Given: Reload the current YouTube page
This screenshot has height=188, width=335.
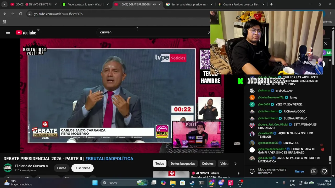Looking at the screenshot, I should 20,14.
